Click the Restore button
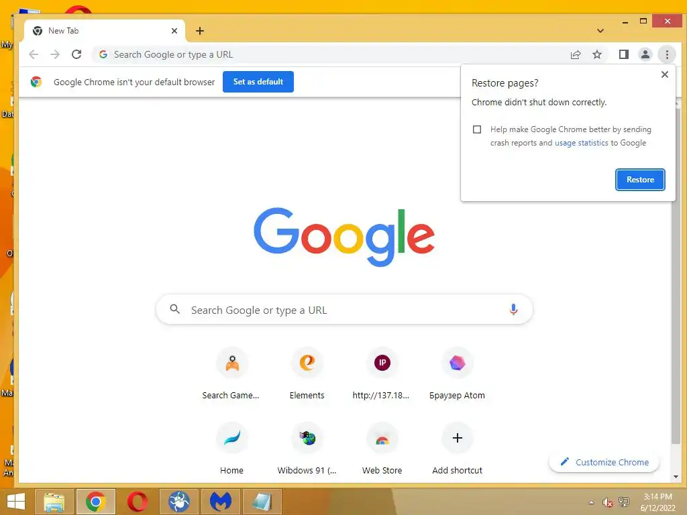Viewport: 687px width, 515px height. (640, 180)
